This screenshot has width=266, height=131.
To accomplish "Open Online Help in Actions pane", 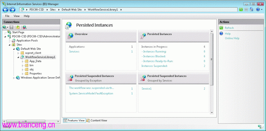I will 232,38.
